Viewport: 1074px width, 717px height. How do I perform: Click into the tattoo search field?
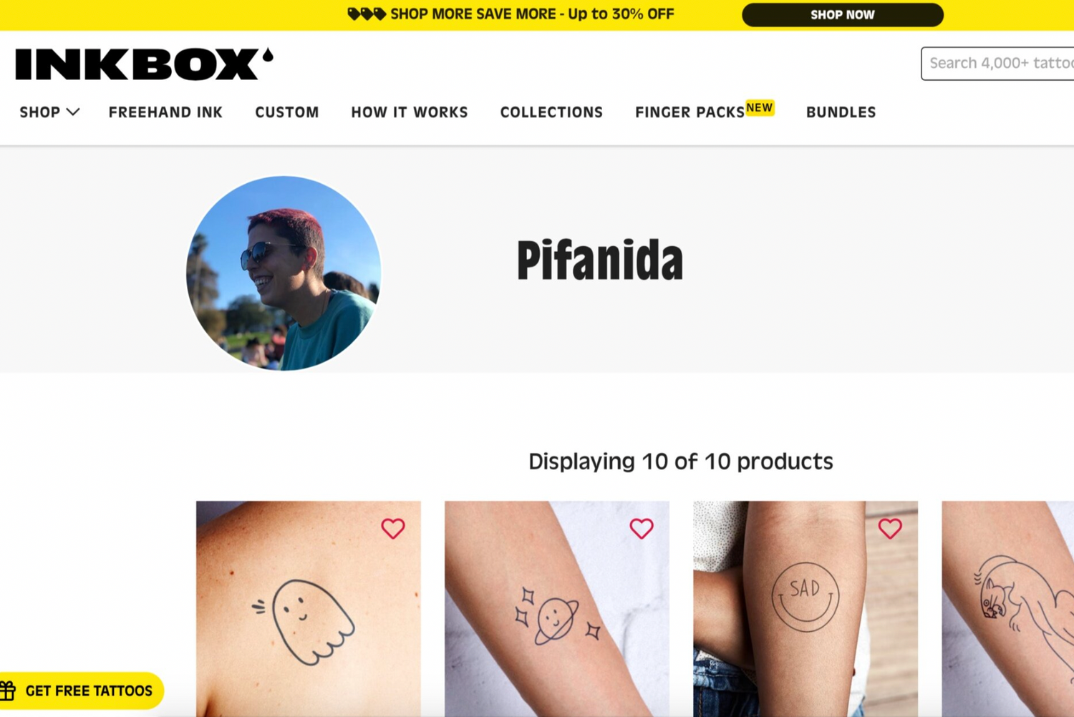(997, 63)
